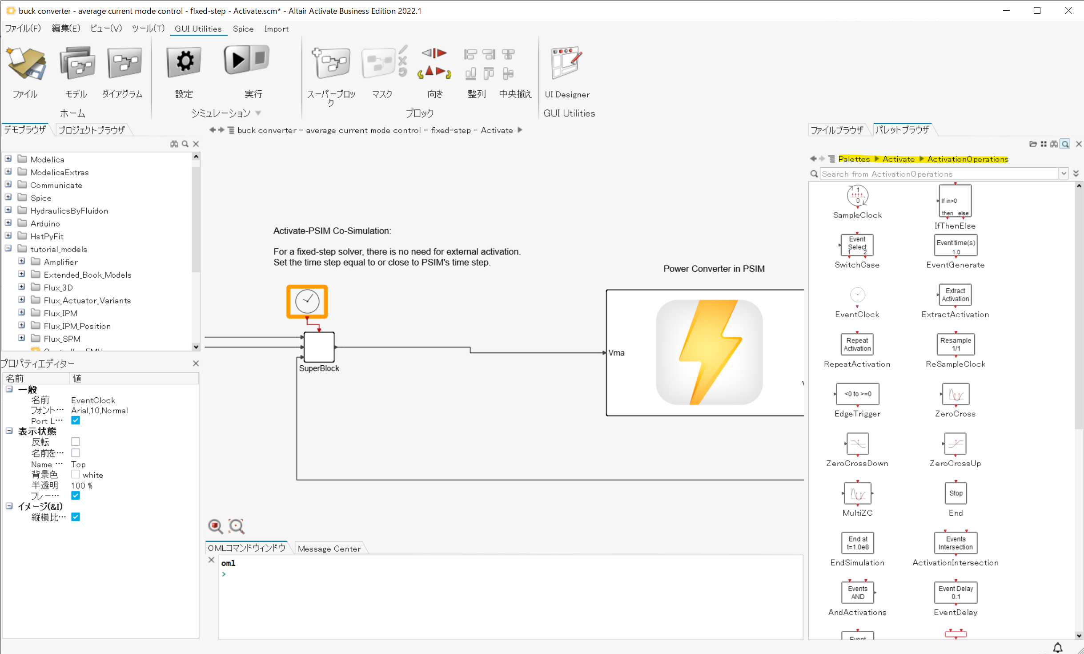Click the ActivationOperations breadcrumb link

tap(968, 159)
